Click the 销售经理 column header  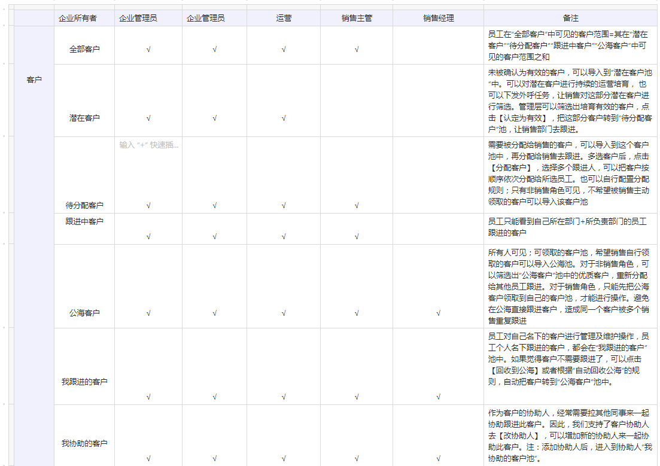[x=438, y=18]
